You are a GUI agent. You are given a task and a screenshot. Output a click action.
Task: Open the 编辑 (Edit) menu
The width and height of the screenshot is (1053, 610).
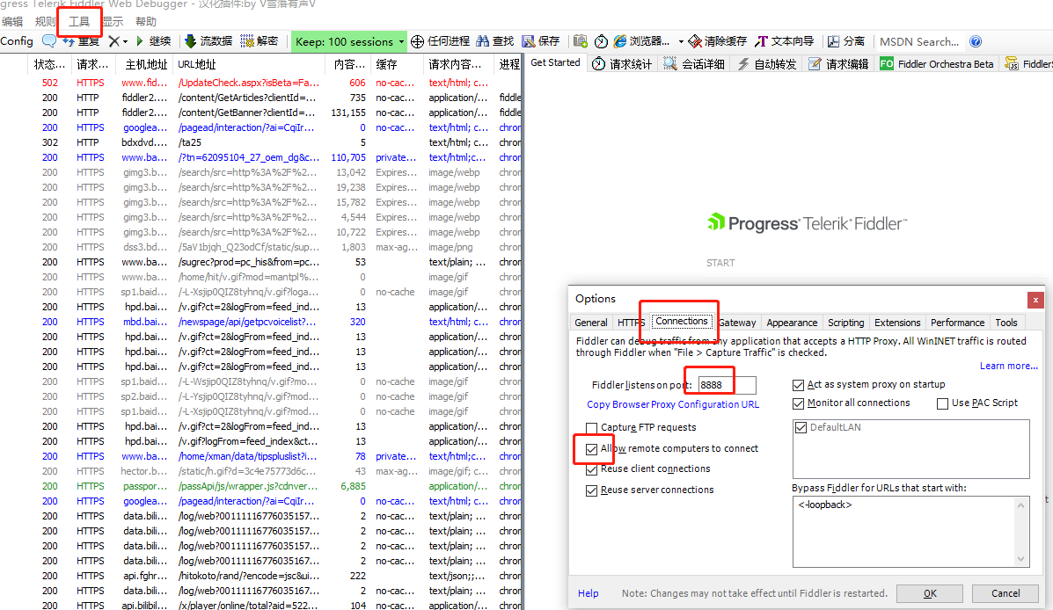[12, 21]
